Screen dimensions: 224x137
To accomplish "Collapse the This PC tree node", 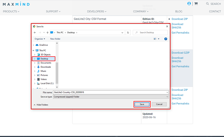I will click(33, 50).
